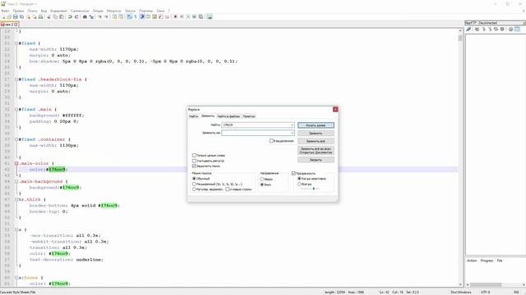Click the transparency slider in Replace dialog
This screenshot has width=526, height=295.
pyautogui.click(x=311, y=188)
